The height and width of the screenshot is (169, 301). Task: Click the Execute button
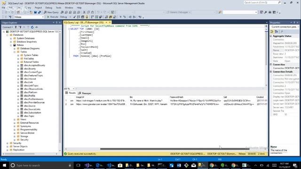tap(53, 17)
